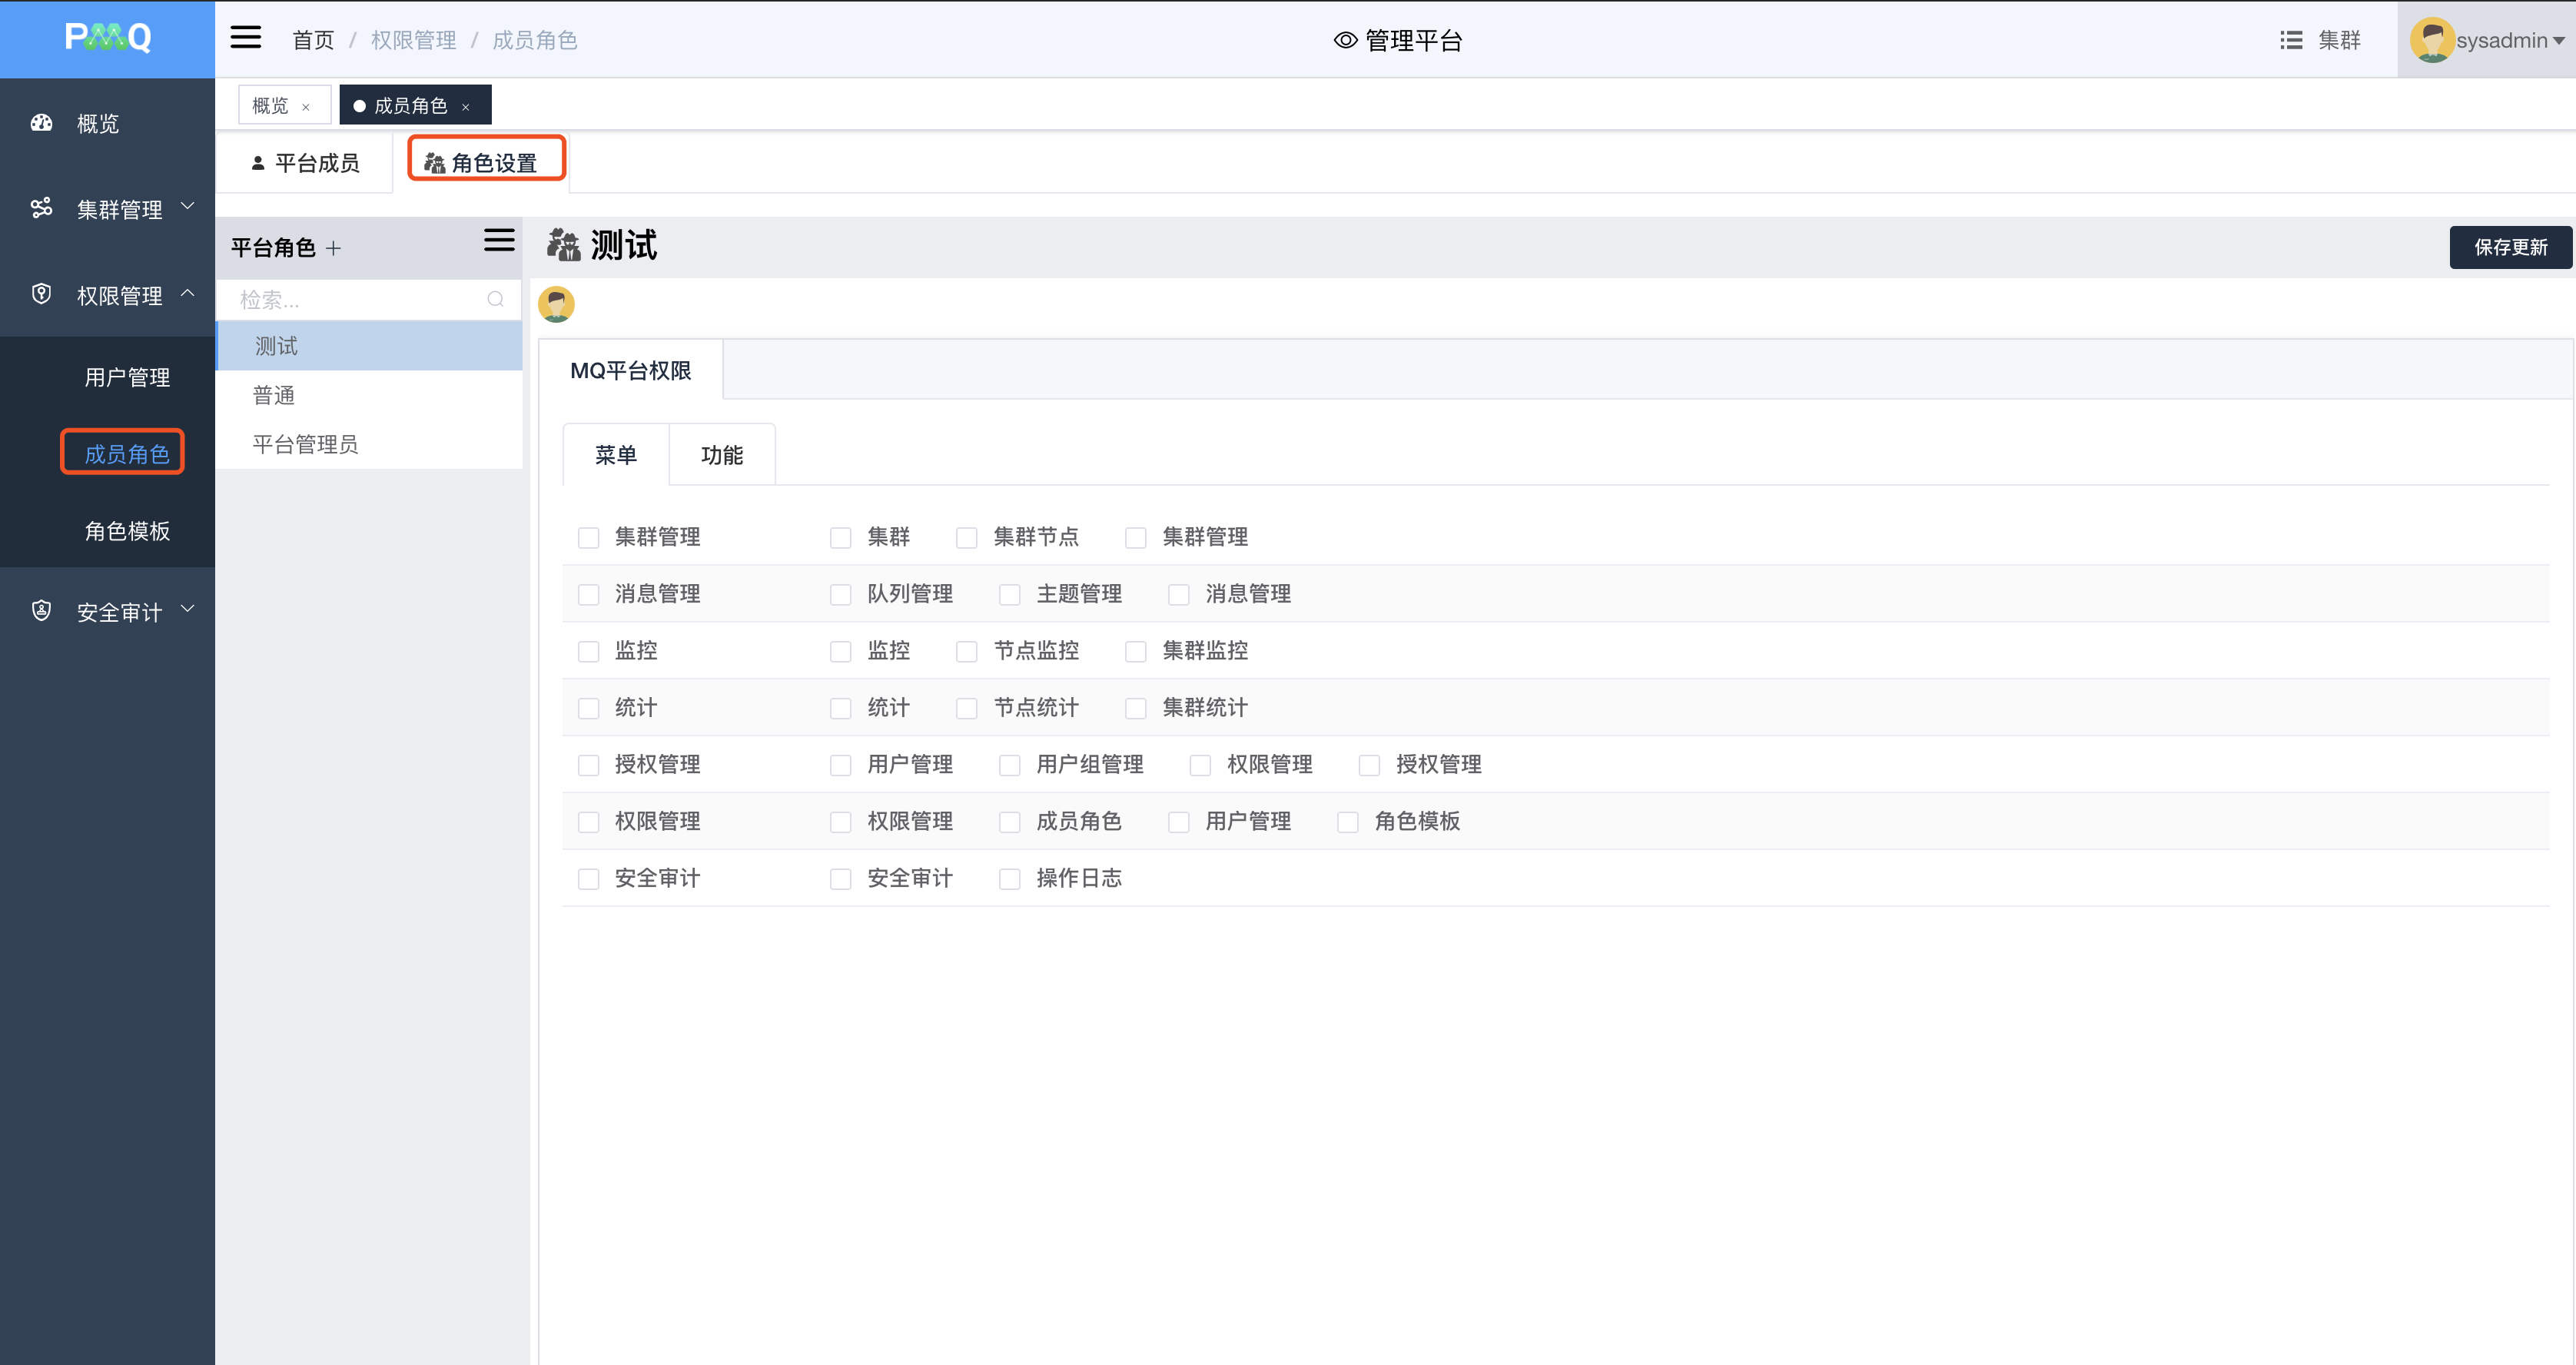The image size is (2576, 1365).
Task: Click the hamburger menu icon in header
Action: pos(245,38)
